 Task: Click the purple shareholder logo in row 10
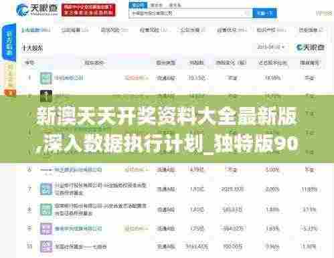click(x=46, y=247)
